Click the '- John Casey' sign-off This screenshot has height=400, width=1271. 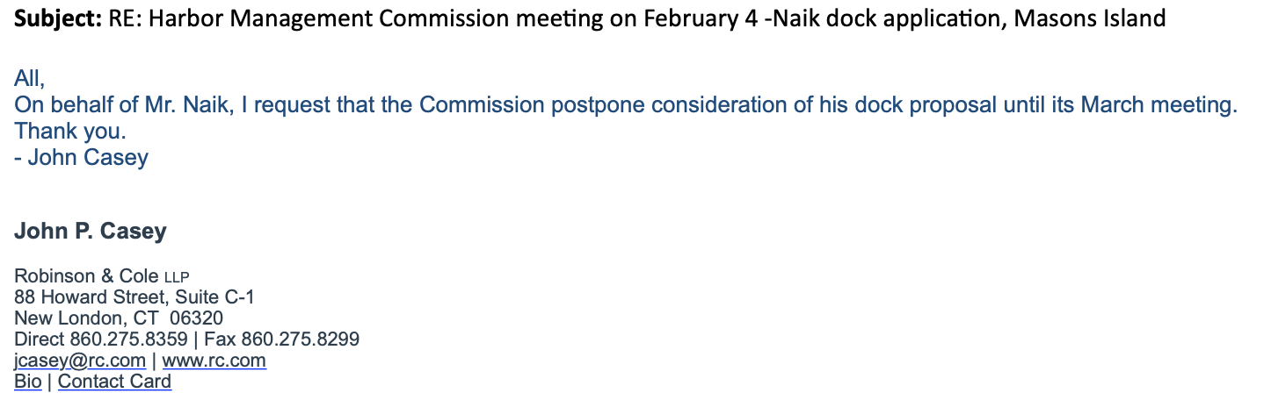click(82, 158)
